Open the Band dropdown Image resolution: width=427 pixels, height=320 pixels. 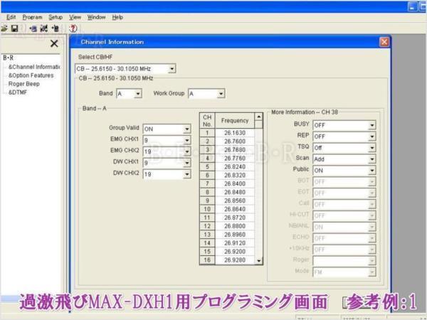(x=138, y=94)
